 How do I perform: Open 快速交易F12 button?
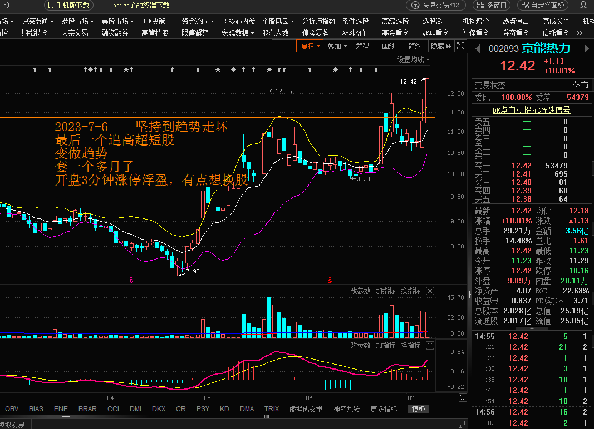(436, 6)
